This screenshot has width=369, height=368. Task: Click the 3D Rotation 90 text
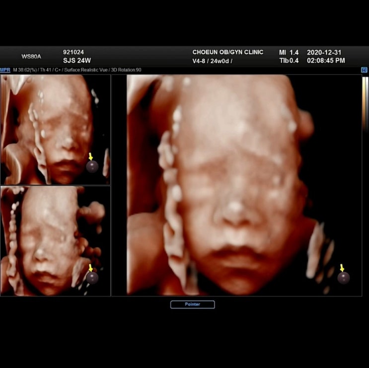(126, 70)
